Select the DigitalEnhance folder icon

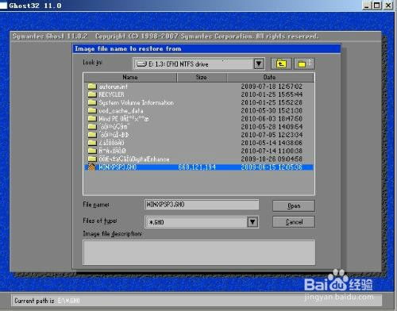[92, 159]
